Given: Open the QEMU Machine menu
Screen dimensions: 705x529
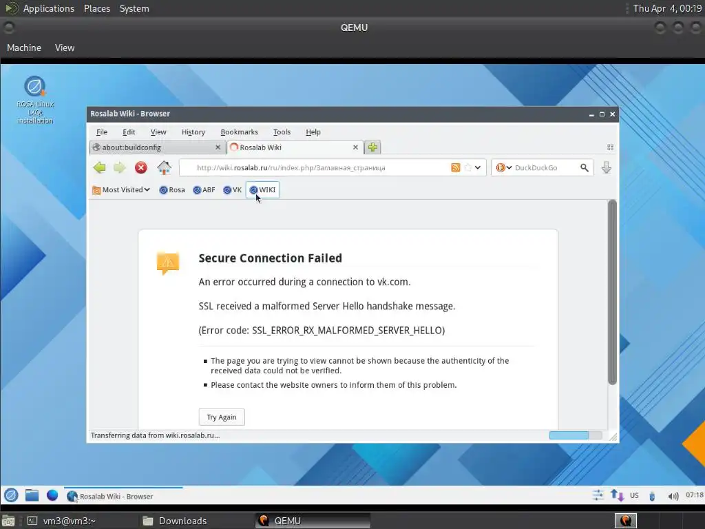Looking at the screenshot, I should click(x=24, y=48).
